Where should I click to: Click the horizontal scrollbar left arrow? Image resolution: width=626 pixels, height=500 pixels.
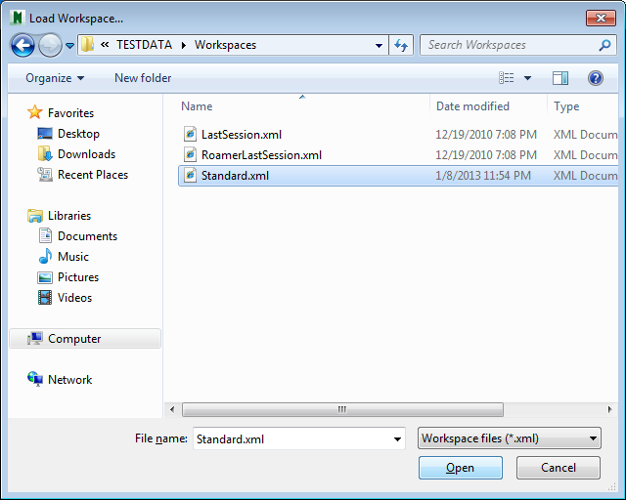tap(172, 409)
